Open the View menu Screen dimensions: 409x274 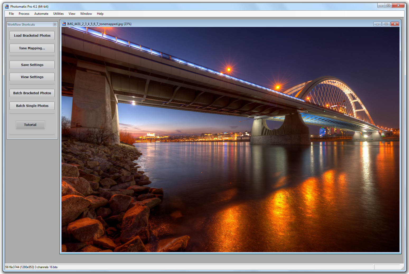72,13
